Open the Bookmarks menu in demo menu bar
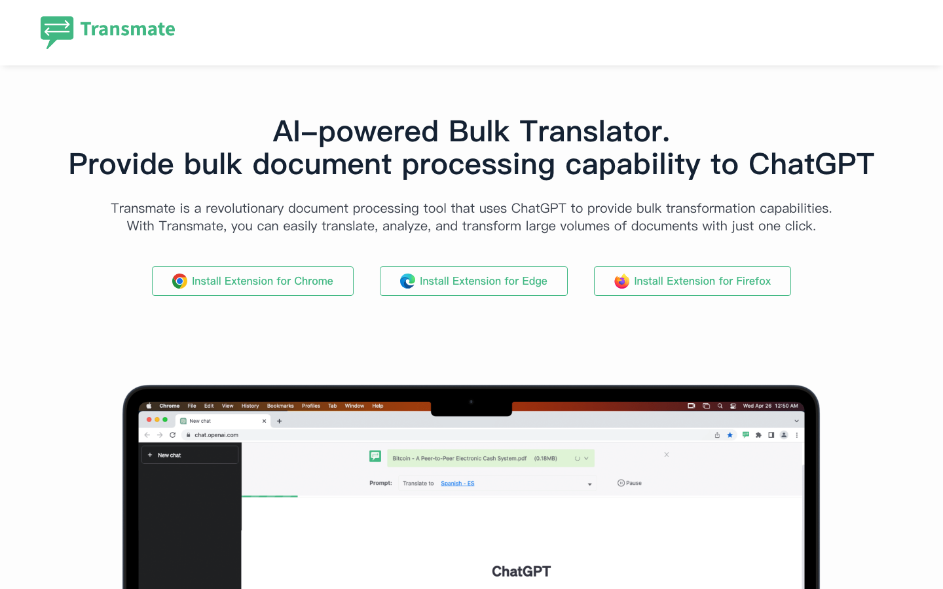The width and height of the screenshot is (943, 589). pos(280,406)
